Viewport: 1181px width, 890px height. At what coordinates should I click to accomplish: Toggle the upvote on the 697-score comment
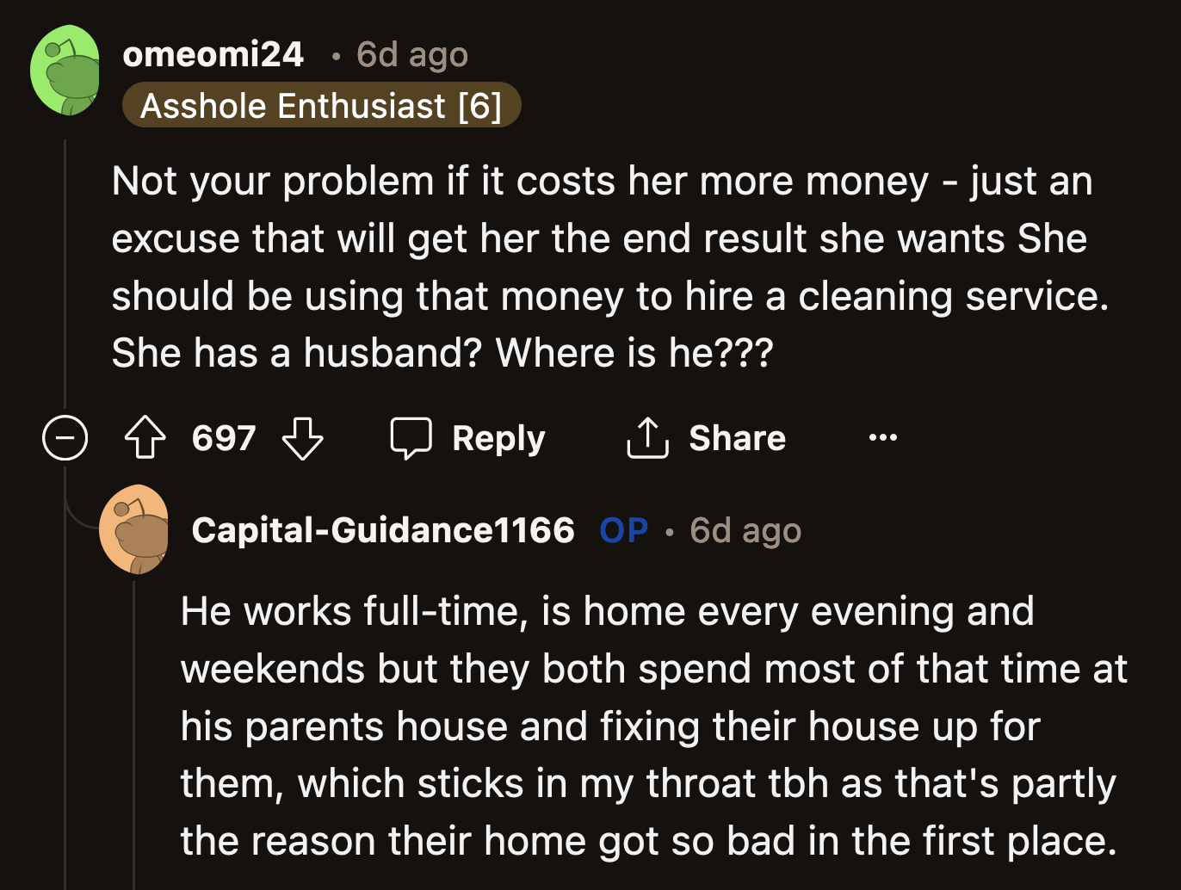coord(145,437)
